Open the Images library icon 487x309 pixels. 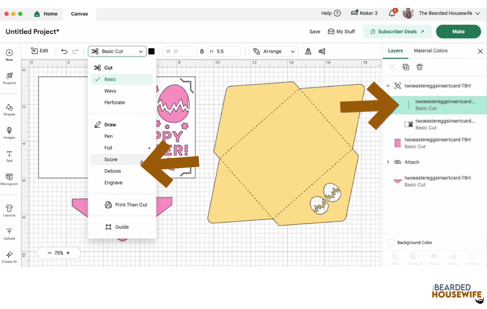(x=9, y=133)
